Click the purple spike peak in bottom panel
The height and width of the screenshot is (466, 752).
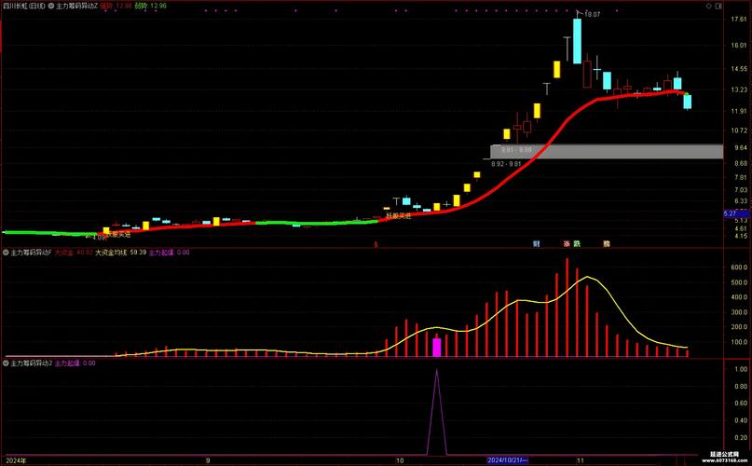(x=436, y=370)
